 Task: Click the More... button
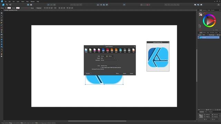[x=117, y=73]
